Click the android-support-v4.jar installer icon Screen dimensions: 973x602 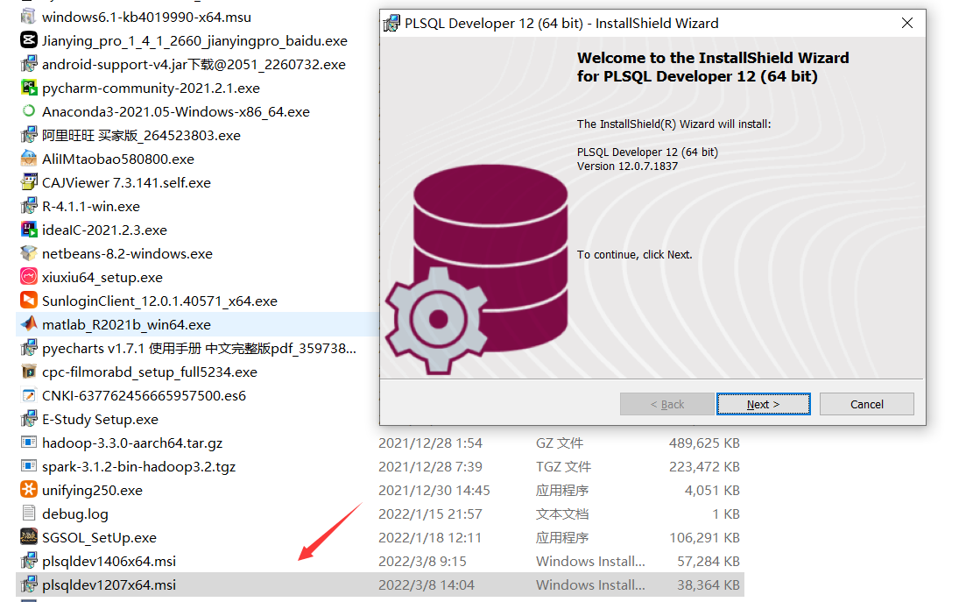(29, 64)
